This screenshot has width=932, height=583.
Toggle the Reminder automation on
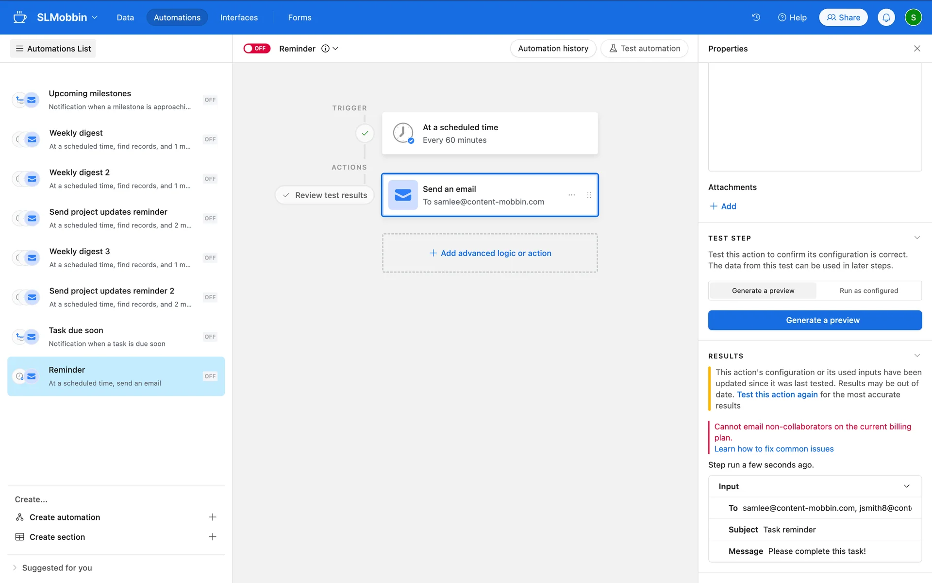coord(256,49)
